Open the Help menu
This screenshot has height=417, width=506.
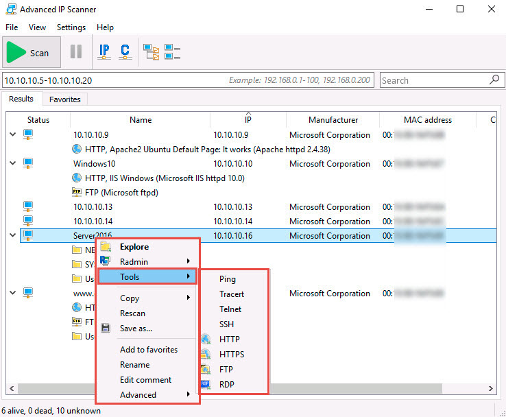(105, 27)
